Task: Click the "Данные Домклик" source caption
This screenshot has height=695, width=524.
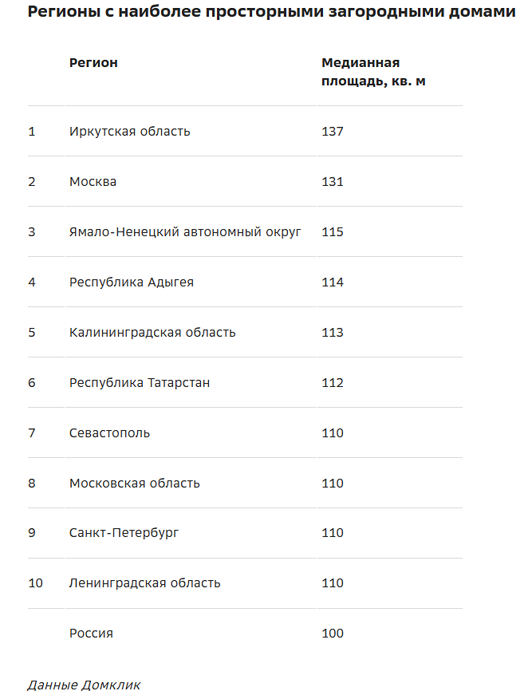Action: [84, 685]
